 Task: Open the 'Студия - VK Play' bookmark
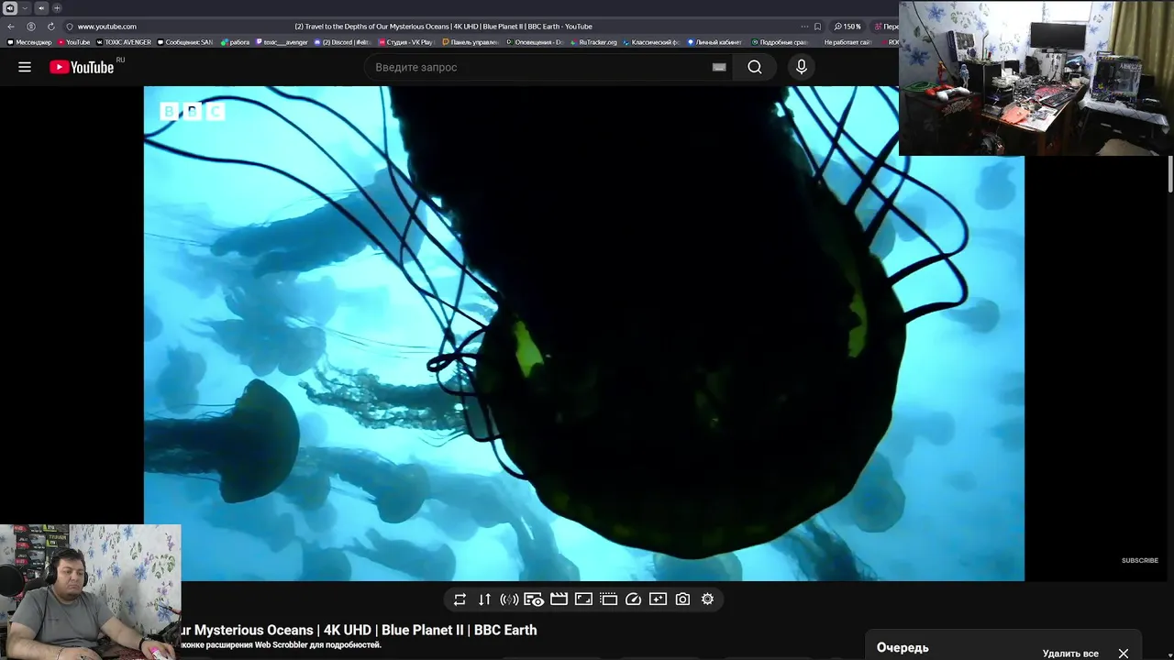(x=406, y=42)
